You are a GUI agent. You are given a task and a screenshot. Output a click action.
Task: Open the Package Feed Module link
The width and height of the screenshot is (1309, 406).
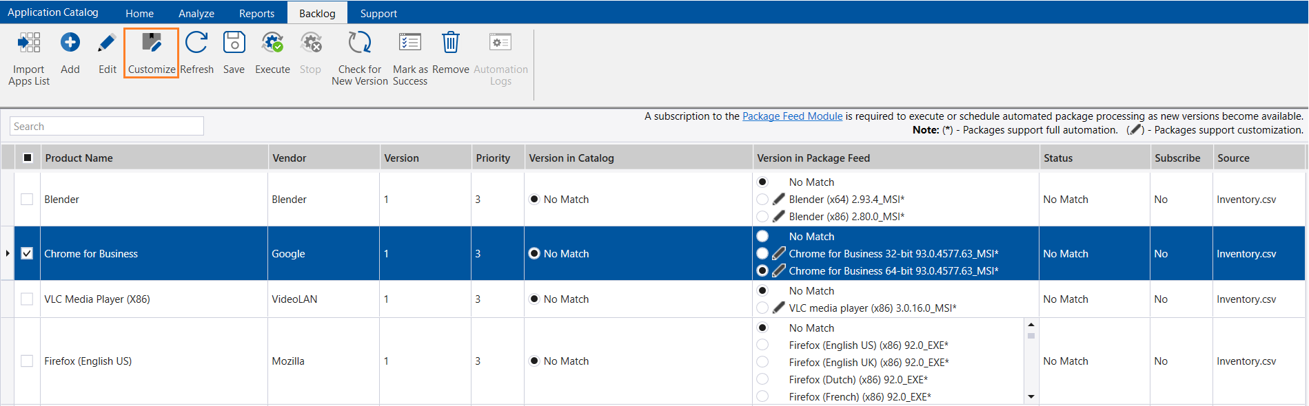pyautogui.click(x=792, y=116)
